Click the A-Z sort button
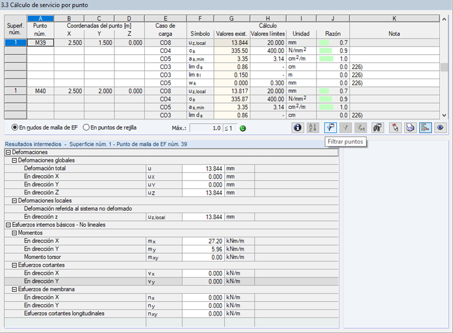This screenshot has width=453, height=333. (312, 127)
